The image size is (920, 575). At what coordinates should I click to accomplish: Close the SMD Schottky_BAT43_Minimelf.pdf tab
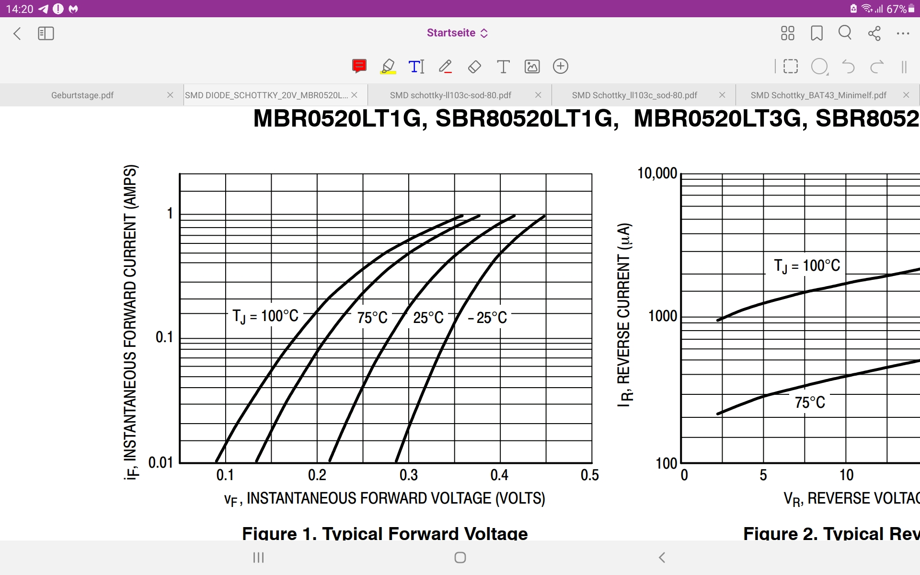pyautogui.click(x=906, y=95)
